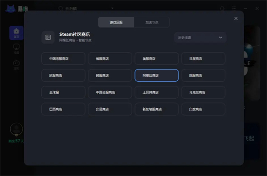Click the remaining 57 days text
267x176 pixels.
16,141
